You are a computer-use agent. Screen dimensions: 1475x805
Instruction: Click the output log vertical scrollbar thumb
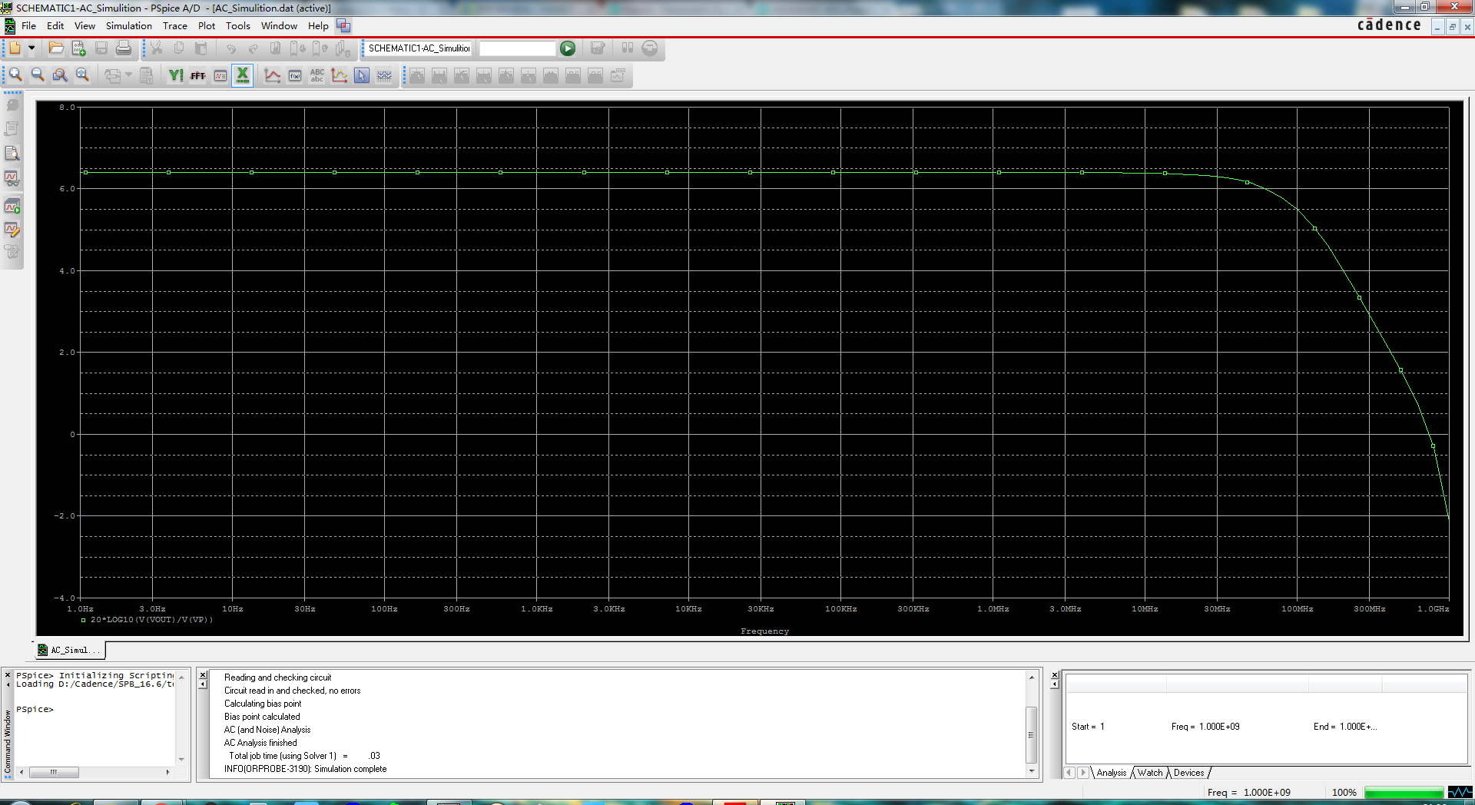[1032, 735]
